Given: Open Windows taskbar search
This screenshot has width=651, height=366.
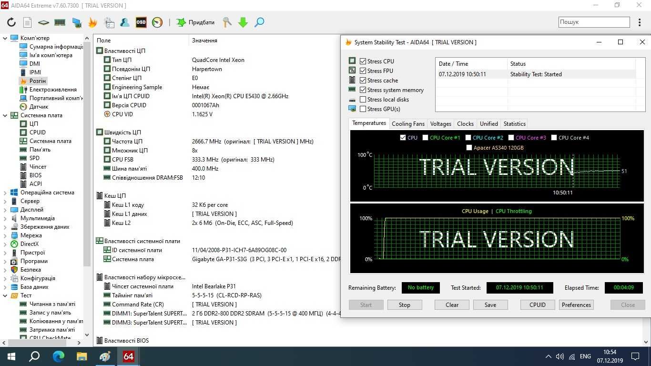Looking at the screenshot, I should (34, 356).
